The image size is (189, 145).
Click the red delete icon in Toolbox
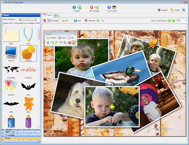coord(69,43)
